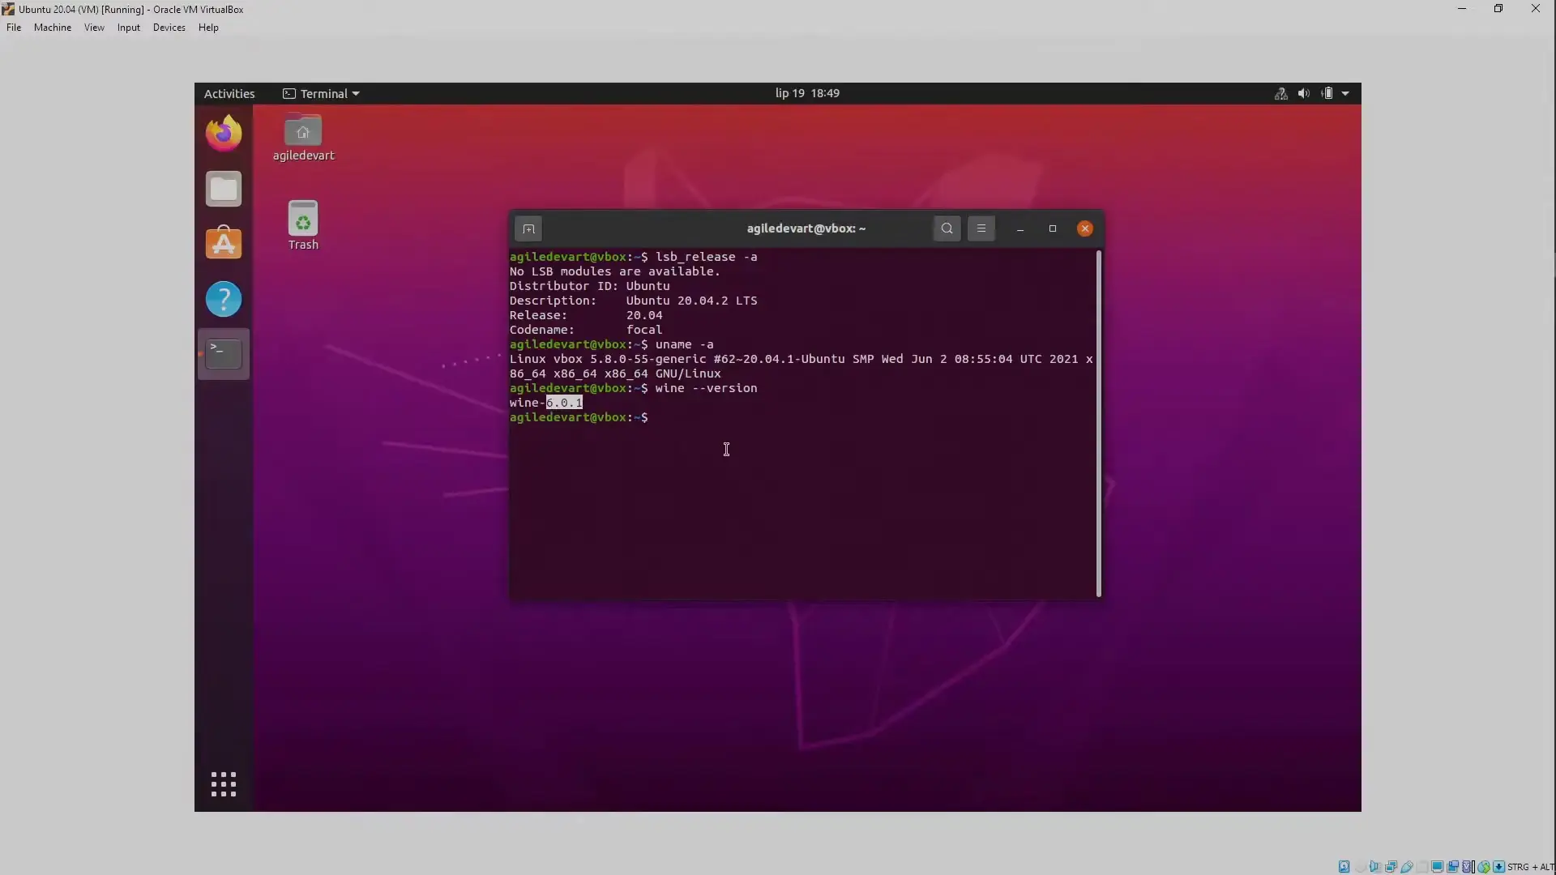Screen dimensions: 1556x875
Task: Launch Ubuntu Software from the dock
Action: pyautogui.click(x=224, y=243)
